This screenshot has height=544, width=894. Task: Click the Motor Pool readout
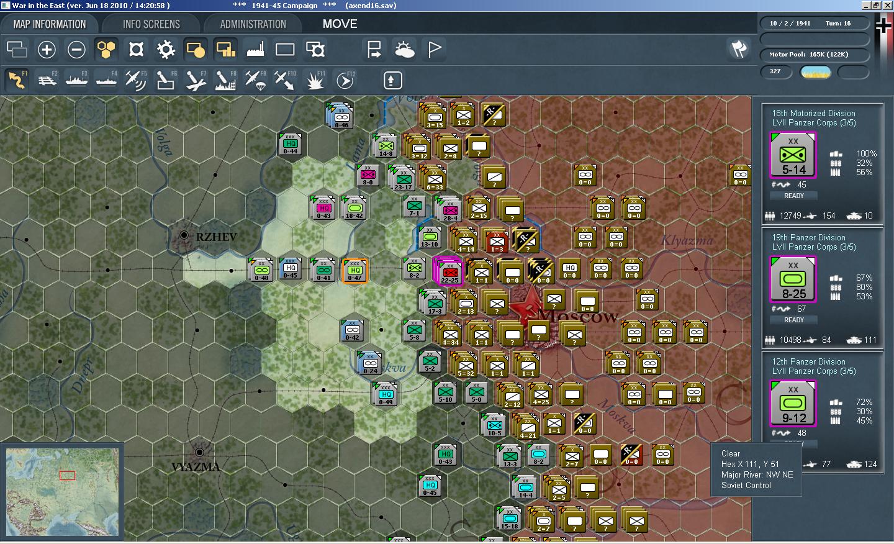[x=813, y=55]
